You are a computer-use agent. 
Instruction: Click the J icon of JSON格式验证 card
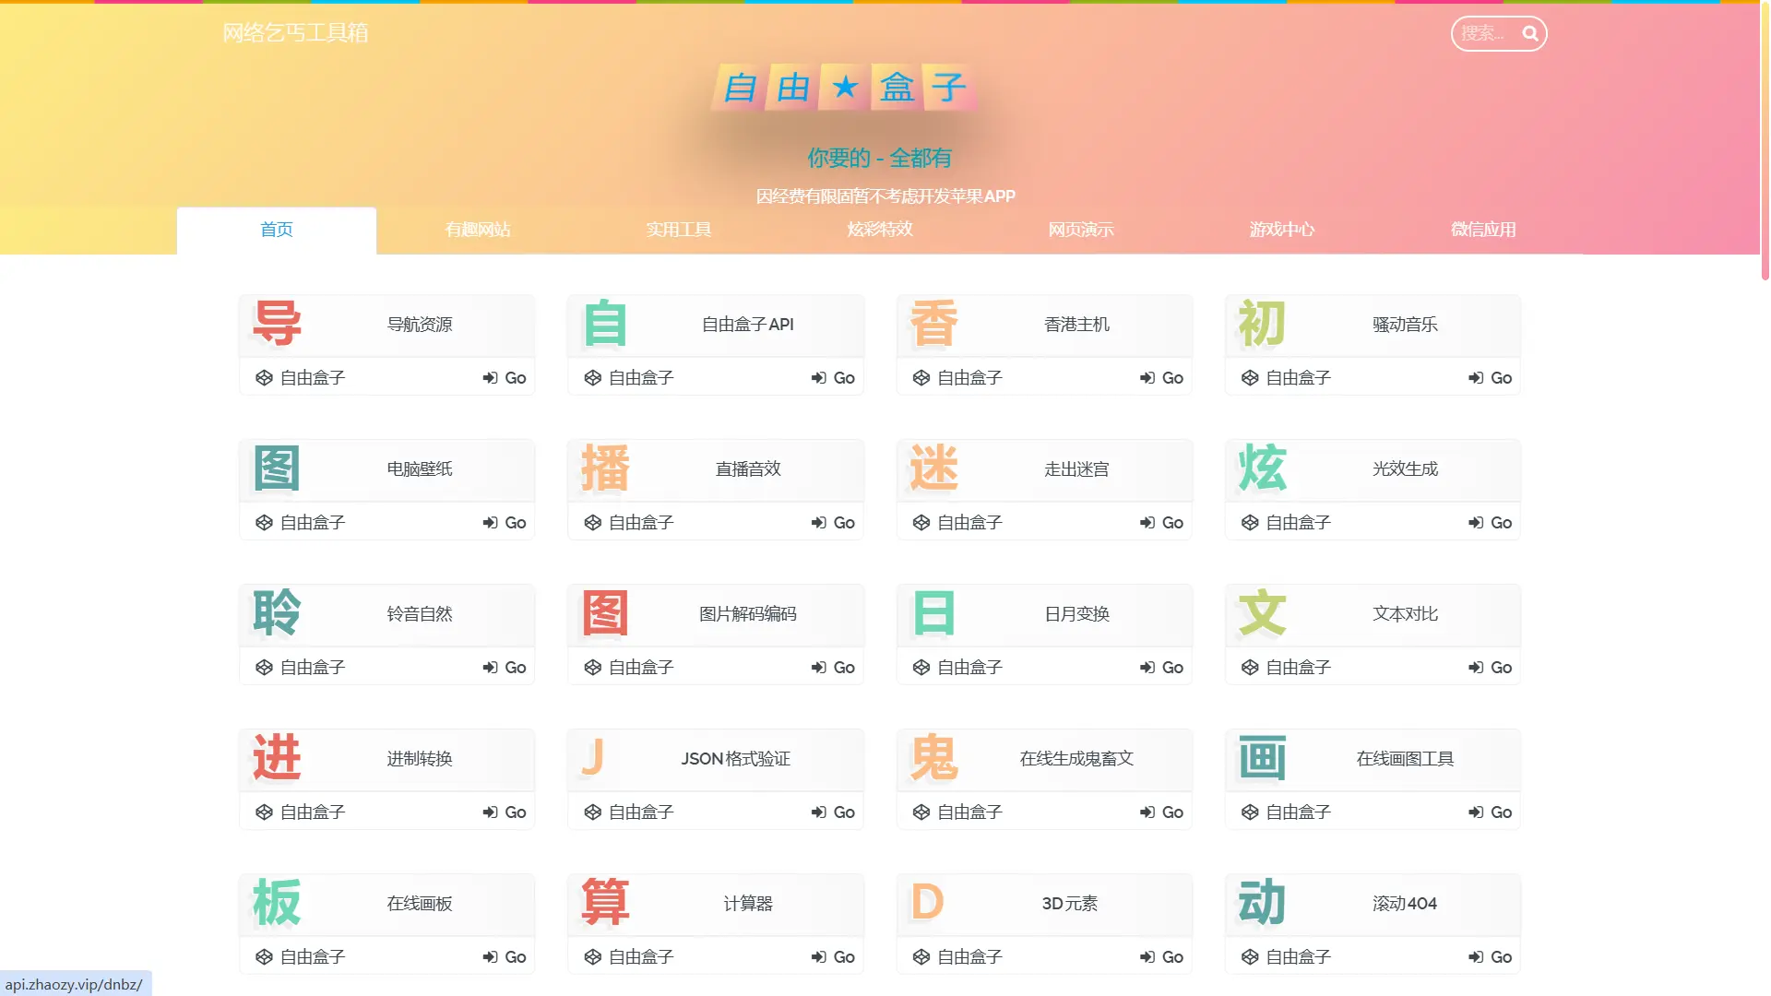point(593,758)
